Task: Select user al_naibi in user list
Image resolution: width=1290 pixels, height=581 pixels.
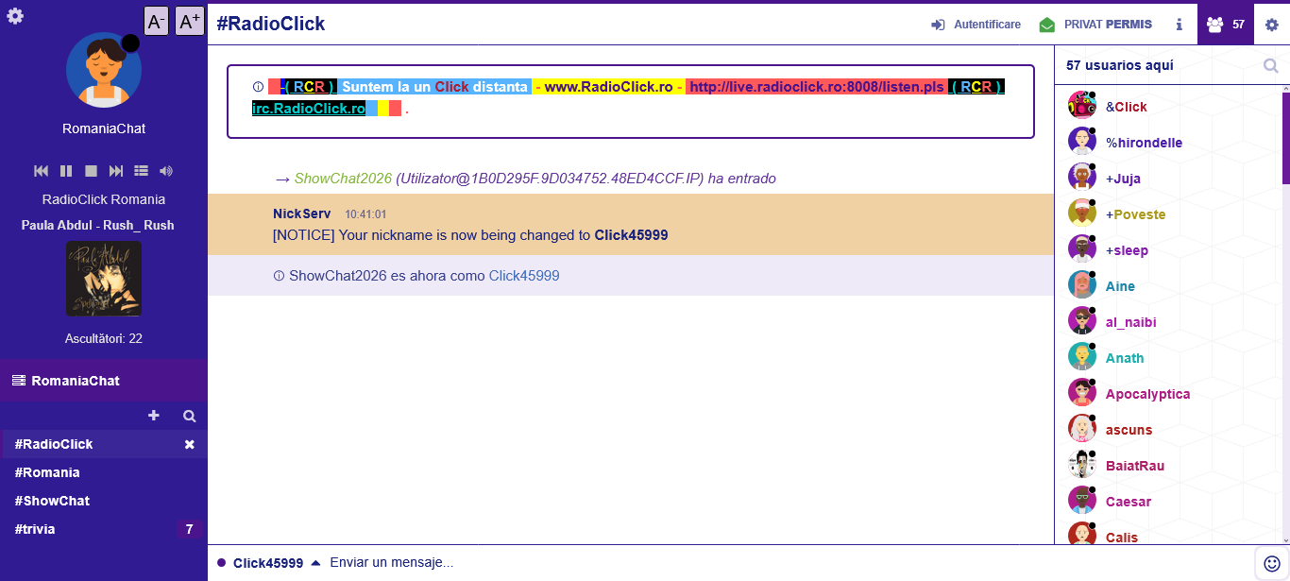Action: [x=1131, y=322]
